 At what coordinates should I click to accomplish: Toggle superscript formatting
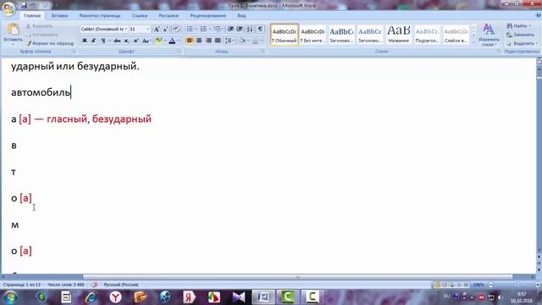click(135, 41)
